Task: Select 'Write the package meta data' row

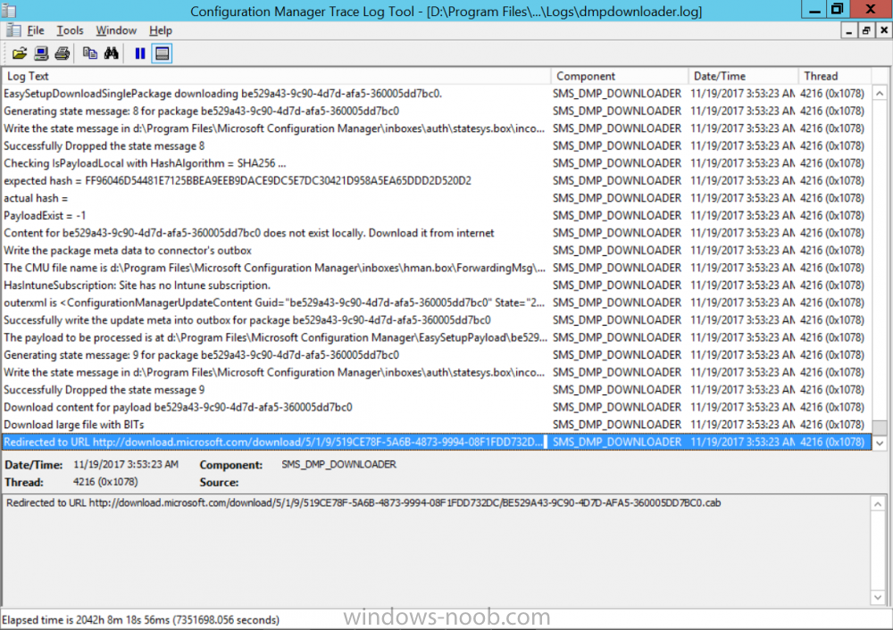Action: [437, 251]
